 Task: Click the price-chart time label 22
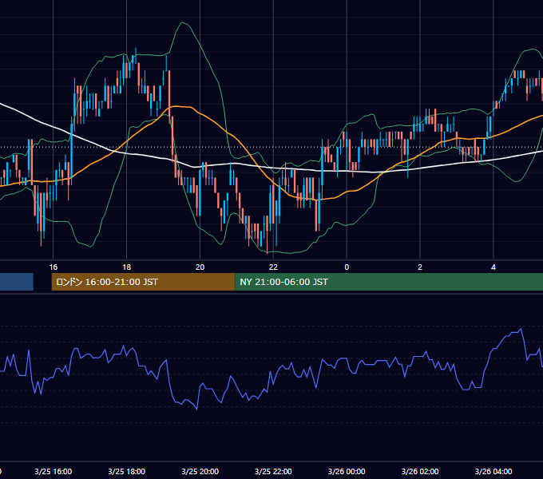coord(273,267)
